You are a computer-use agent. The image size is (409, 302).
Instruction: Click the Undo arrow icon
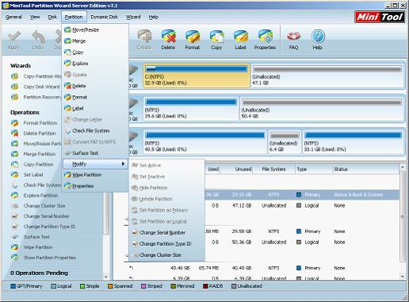(x=38, y=40)
